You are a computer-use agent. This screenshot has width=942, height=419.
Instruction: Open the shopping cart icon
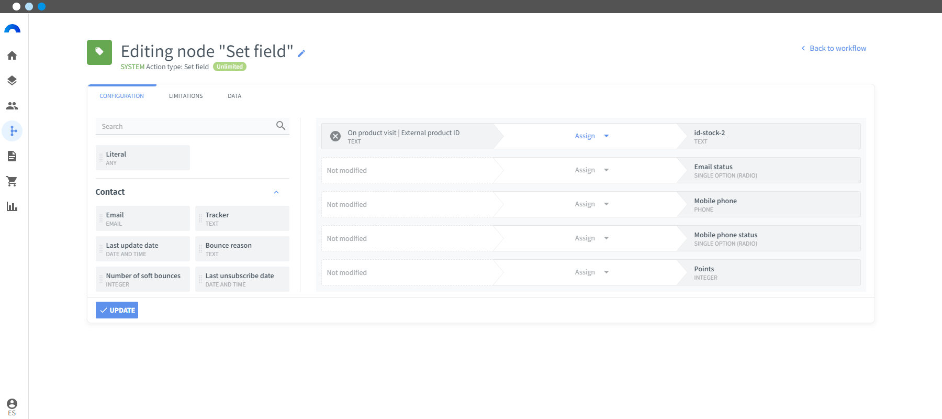click(x=12, y=181)
